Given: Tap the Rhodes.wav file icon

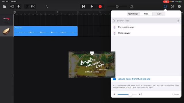Looking at the screenshot, I should 114,33.
